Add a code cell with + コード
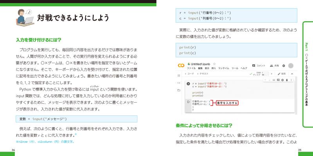 [x=189, y=74]
